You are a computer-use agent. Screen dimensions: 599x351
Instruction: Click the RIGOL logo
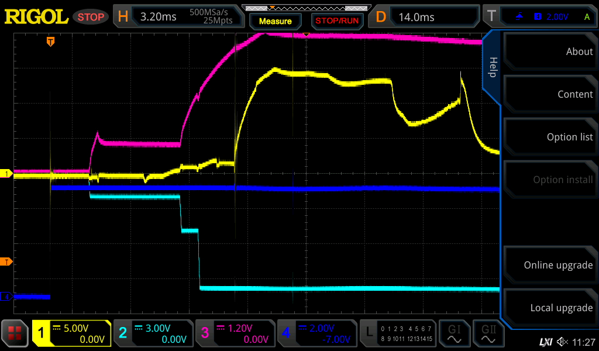coord(36,17)
